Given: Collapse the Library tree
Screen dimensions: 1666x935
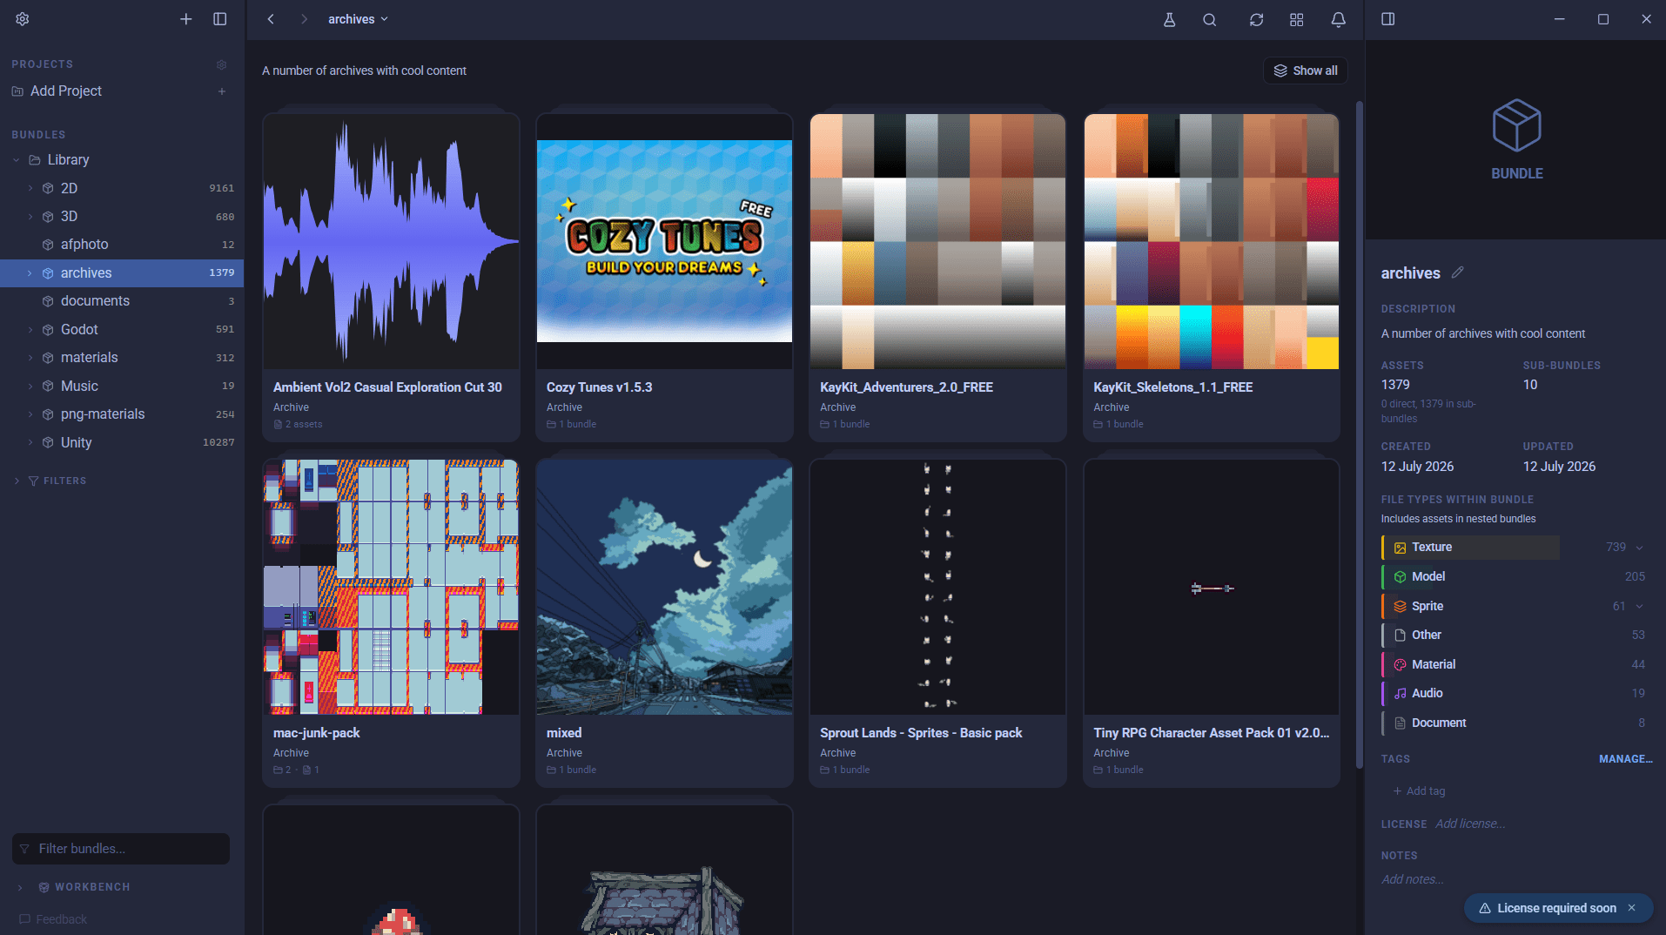Looking at the screenshot, I should (x=17, y=160).
